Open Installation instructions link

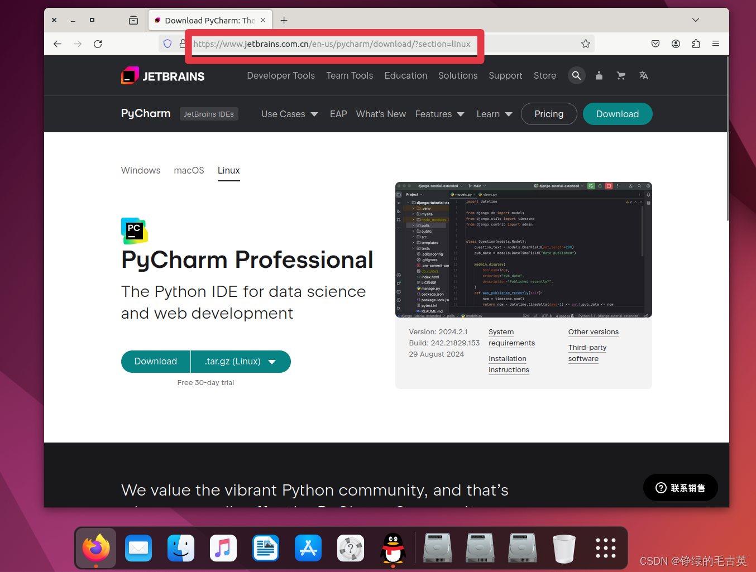point(509,364)
